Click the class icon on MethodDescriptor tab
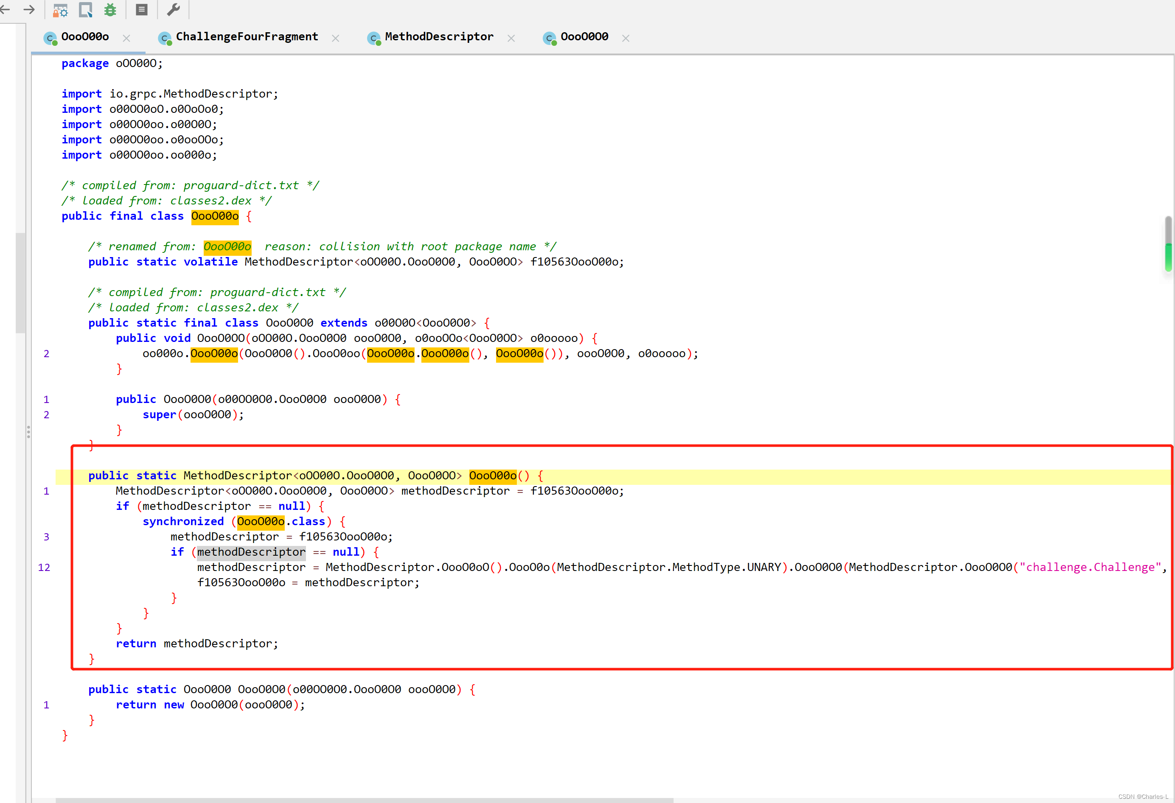This screenshot has width=1175, height=803. click(x=374, y=39)
